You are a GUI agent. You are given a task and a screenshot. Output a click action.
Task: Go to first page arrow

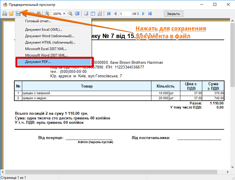(109, 13)
